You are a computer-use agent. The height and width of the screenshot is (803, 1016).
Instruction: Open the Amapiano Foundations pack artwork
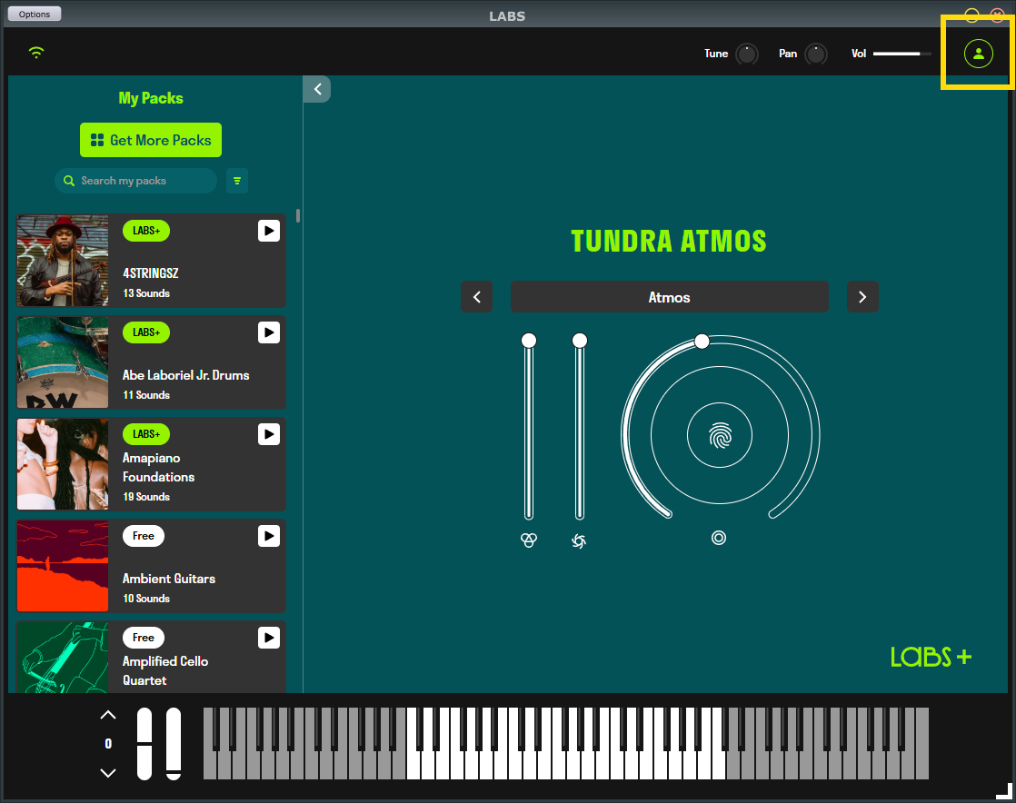[x=63, y=464]
